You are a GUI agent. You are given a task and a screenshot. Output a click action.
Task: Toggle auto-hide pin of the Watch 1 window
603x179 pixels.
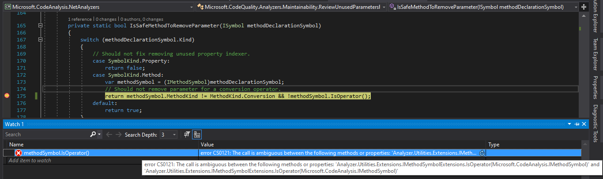(577, 124)
